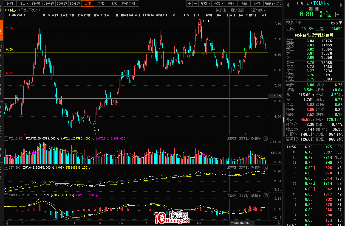Open help for the MACD indicator
This screenshot has height=226, width=345.
(x=6, y=195)
